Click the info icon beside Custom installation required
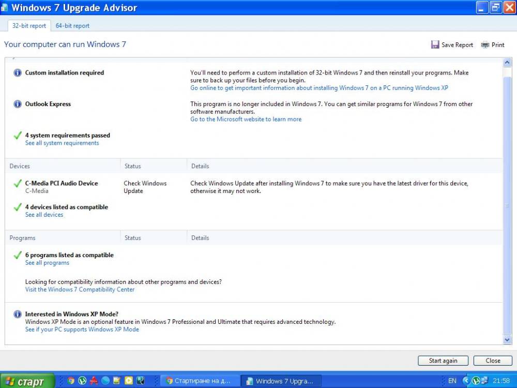 pyautogui.click(x=18, y=72)
